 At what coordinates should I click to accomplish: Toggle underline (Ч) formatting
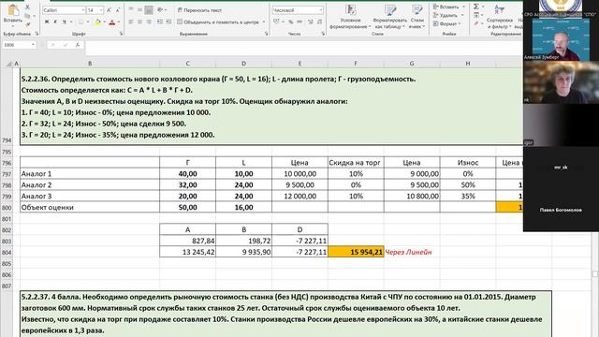point(65,22)
